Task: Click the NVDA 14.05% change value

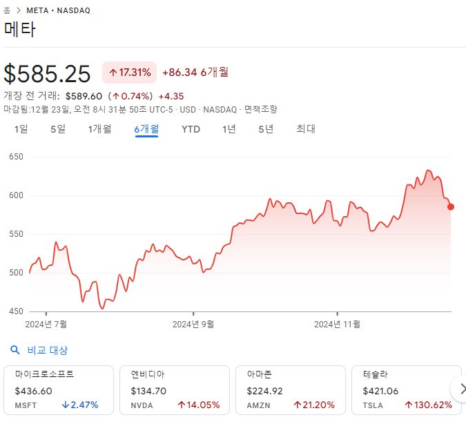Action: [x=199, y=405]
